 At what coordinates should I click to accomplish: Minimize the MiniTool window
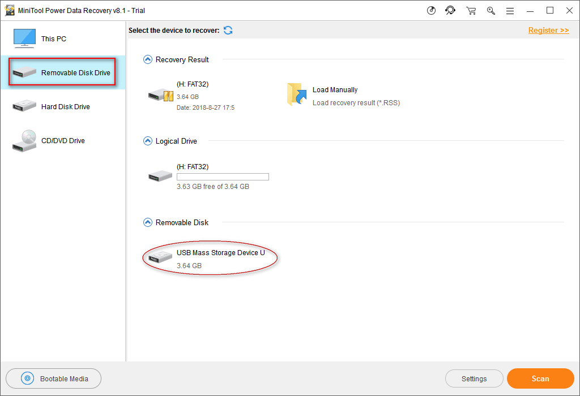click(530, 11)
